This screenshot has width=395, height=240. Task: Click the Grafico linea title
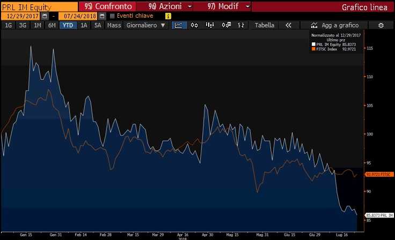(x=364, y=7)
